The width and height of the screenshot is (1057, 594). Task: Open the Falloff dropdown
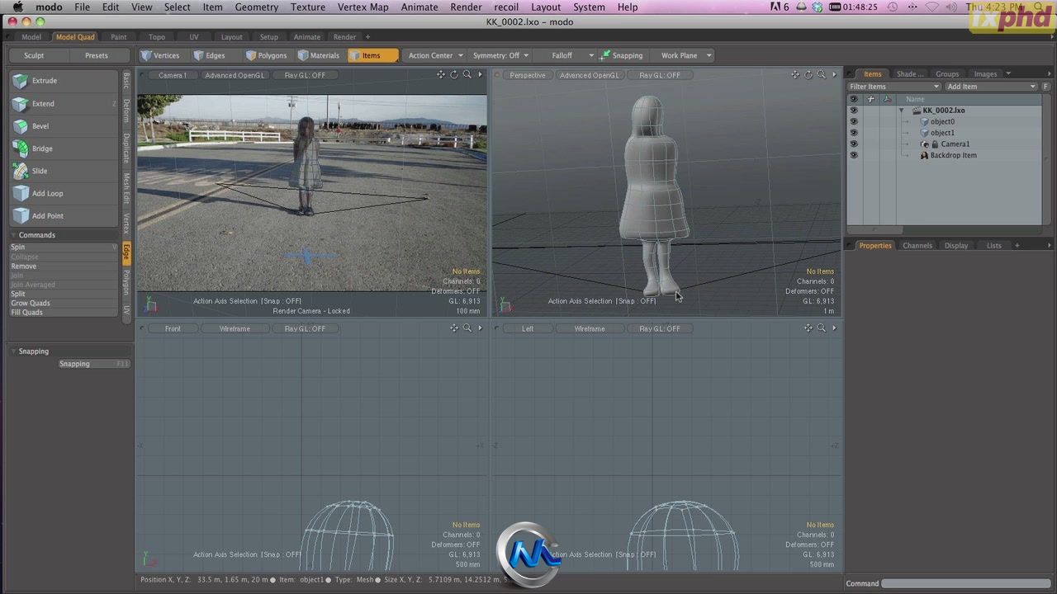(x=571, y=55)
